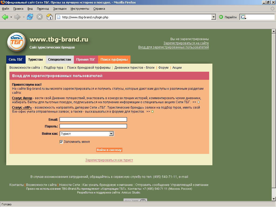This screenshot has height=207, width=276.
Task: Click the activity throbber icon
Action: click(272, 8)
